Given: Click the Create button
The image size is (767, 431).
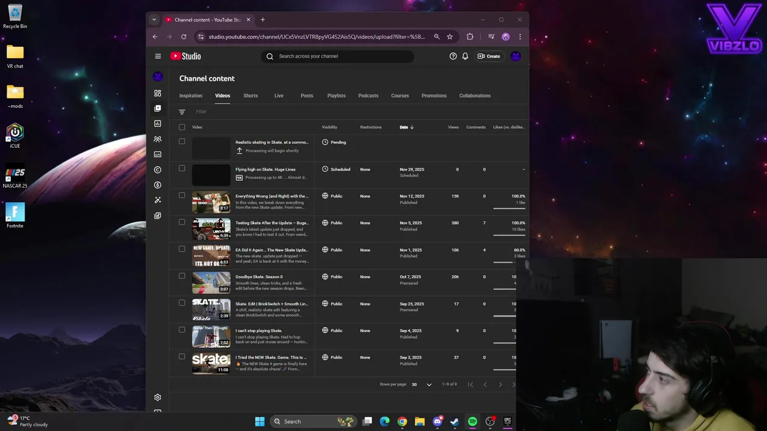Looking at the screenshot, I should [x=489, y=56].
